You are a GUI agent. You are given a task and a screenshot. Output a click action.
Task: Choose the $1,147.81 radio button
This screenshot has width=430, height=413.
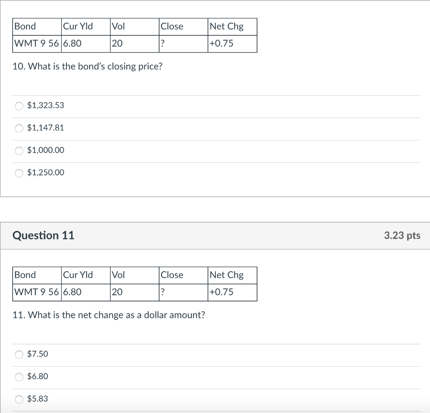point(19,128)
